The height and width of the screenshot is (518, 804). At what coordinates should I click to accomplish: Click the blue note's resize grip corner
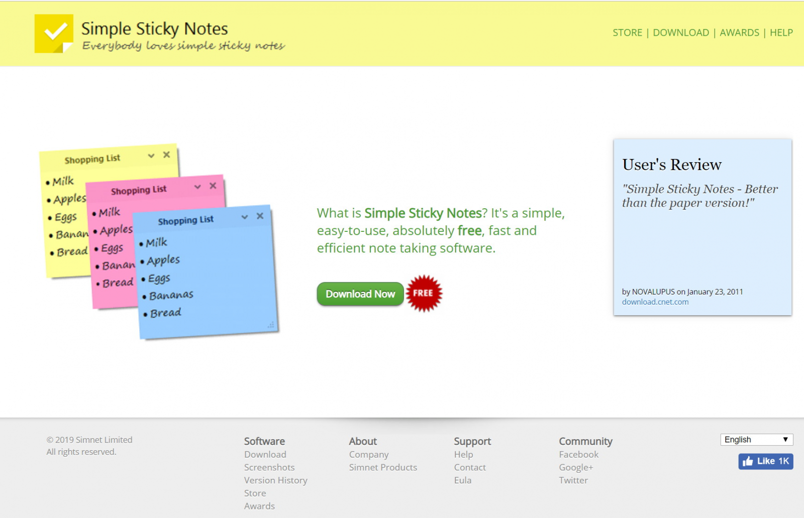[271, 325]
